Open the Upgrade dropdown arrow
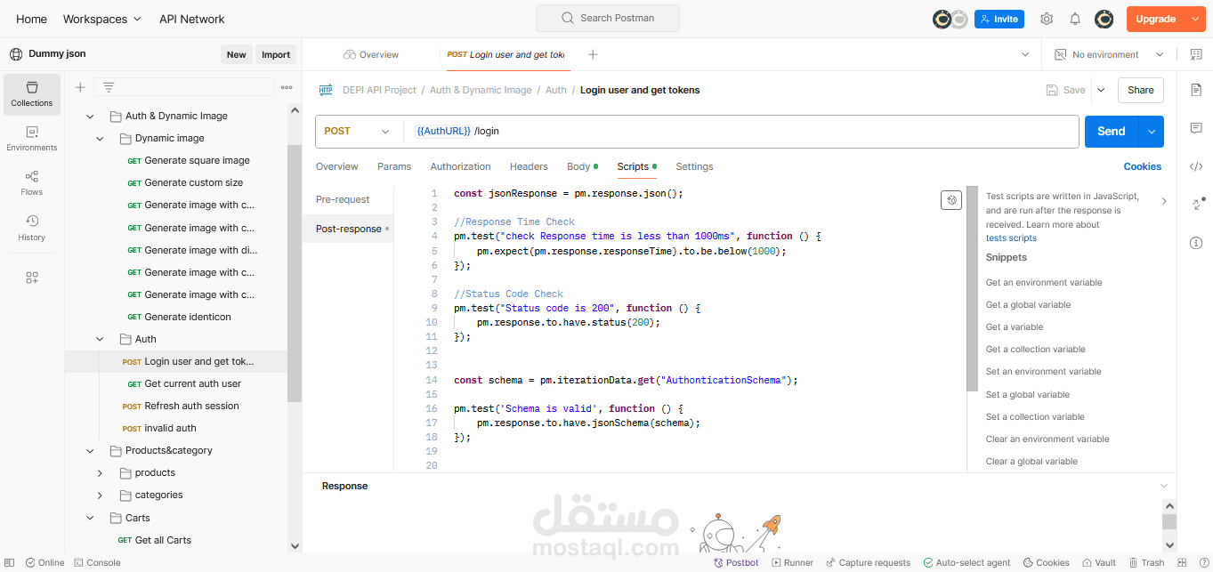 click(x=1193, y=19)
